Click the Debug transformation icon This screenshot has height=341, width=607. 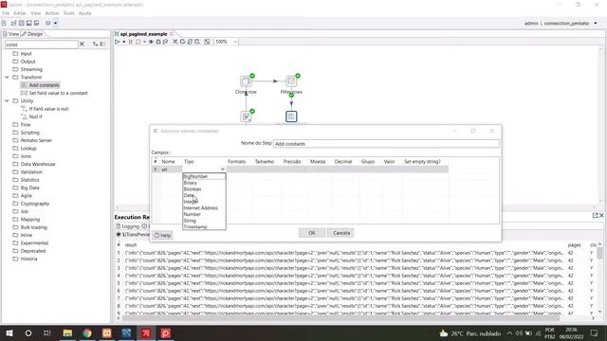point(158,42)
